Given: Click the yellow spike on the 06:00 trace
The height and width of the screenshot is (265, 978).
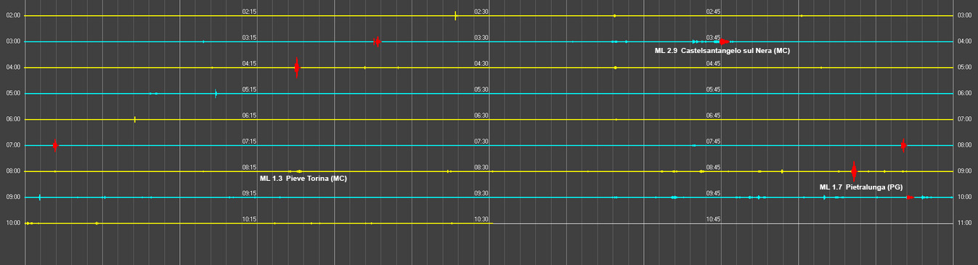Looking at the screenshot, I should click(x=135, y=119).
